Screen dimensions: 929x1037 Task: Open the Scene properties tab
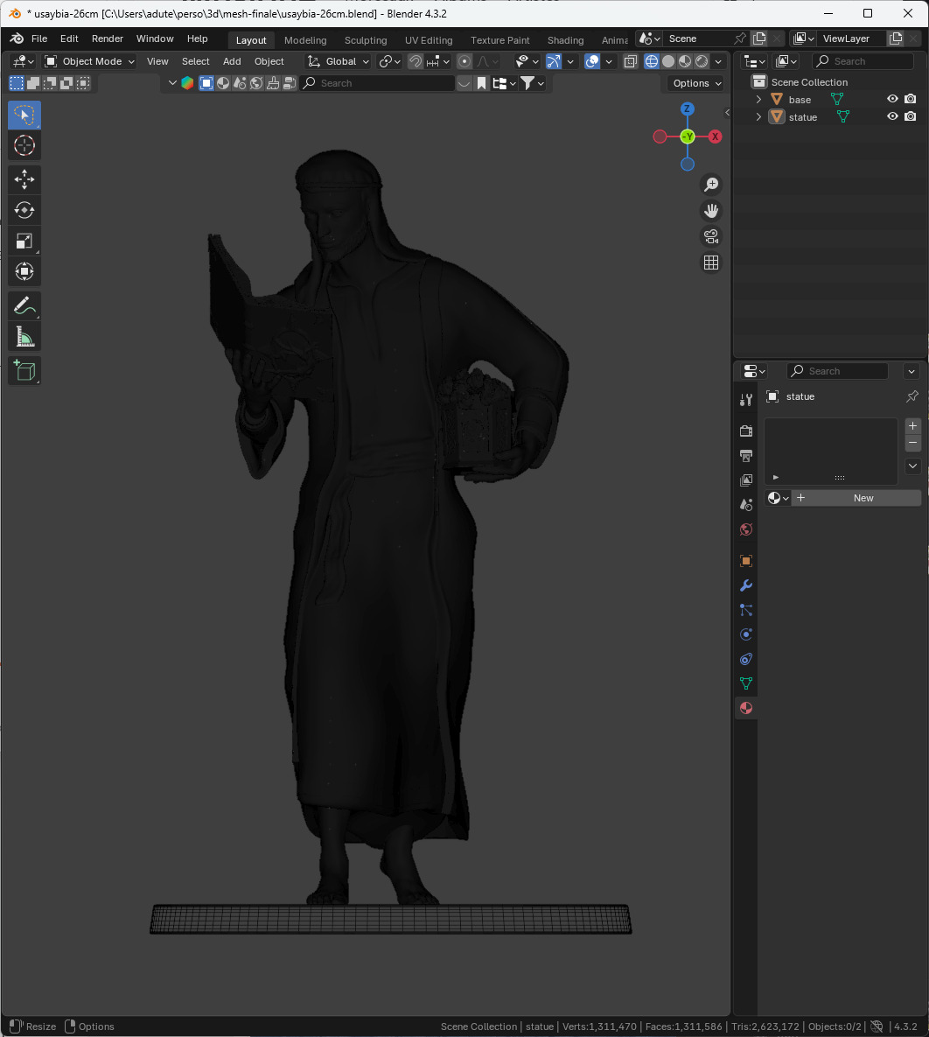tap(746, 505)
